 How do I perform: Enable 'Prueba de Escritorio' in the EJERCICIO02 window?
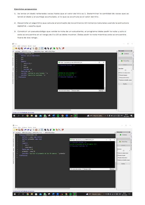tap(122, 158)
